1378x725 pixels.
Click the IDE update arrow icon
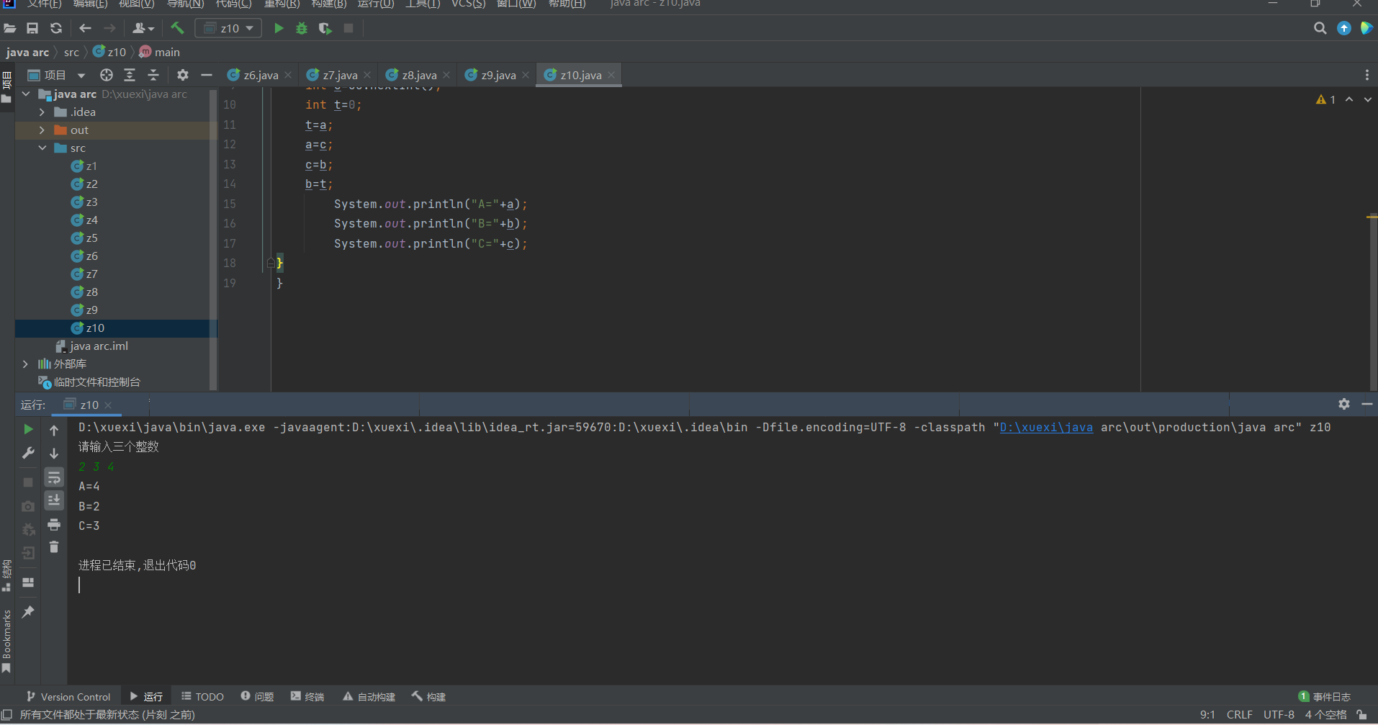coord(1344,28)
